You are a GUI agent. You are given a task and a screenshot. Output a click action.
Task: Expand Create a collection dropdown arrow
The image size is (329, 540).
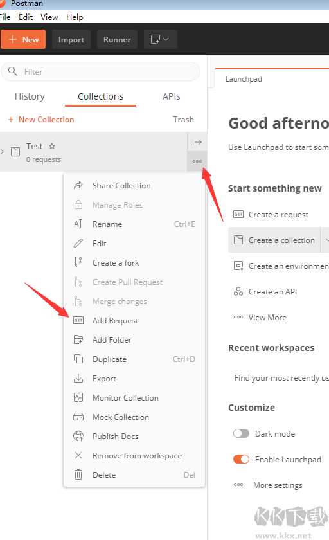point(326,240)
